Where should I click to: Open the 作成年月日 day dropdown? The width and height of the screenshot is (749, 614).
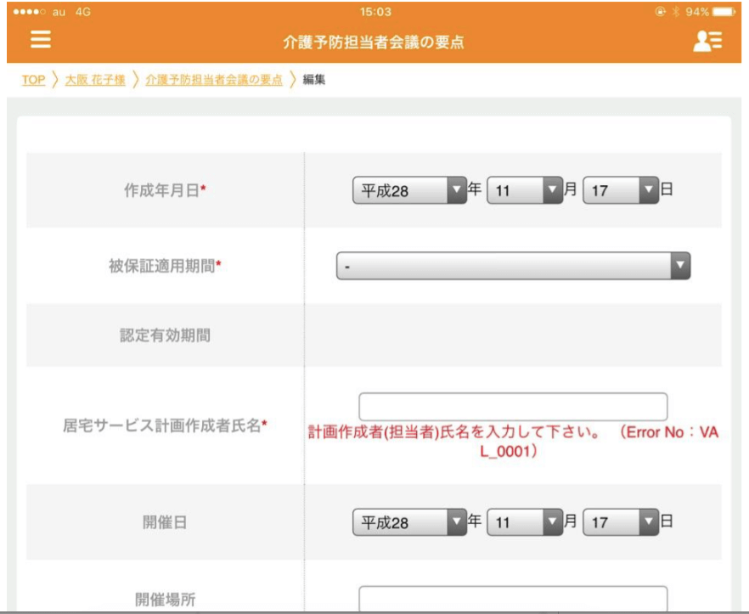tap(621, 190)
